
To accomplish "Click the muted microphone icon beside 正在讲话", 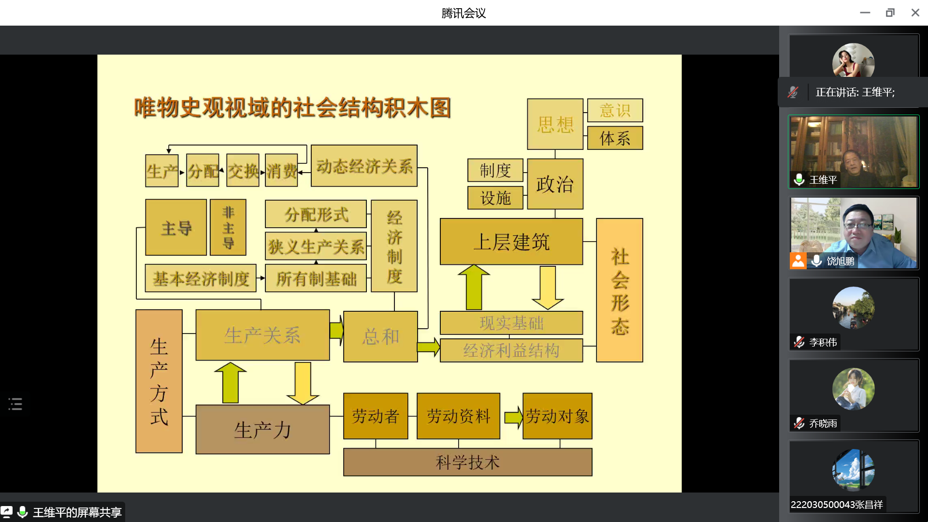I will 793,92.
